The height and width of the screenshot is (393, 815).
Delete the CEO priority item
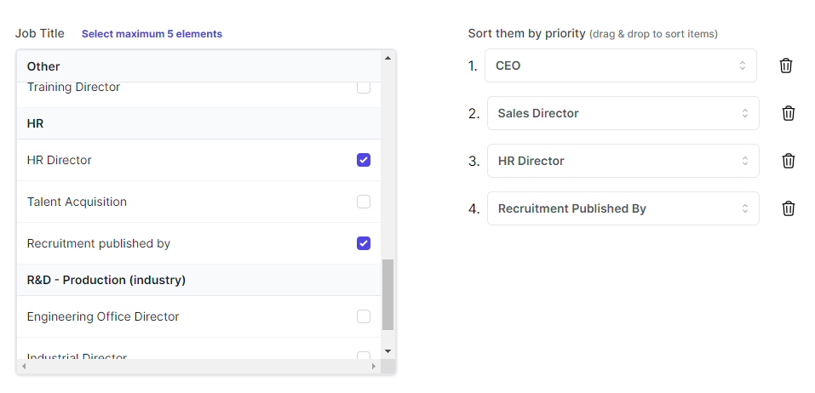click(x=786, y=65)
